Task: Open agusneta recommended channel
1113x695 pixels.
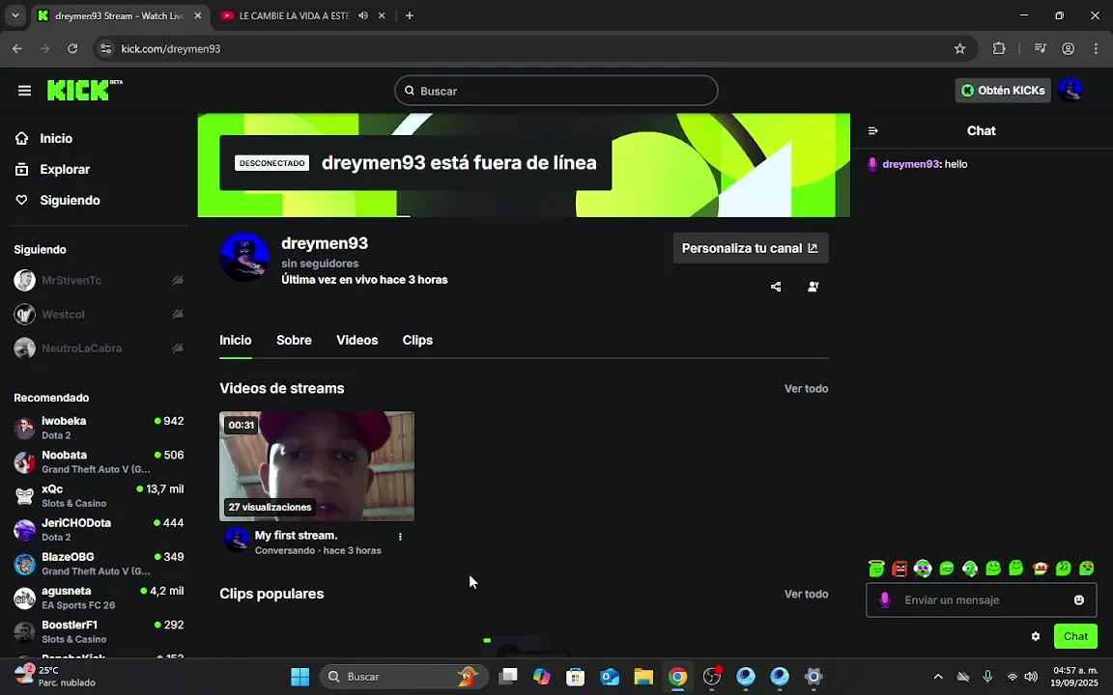Action: click(99, 598)
